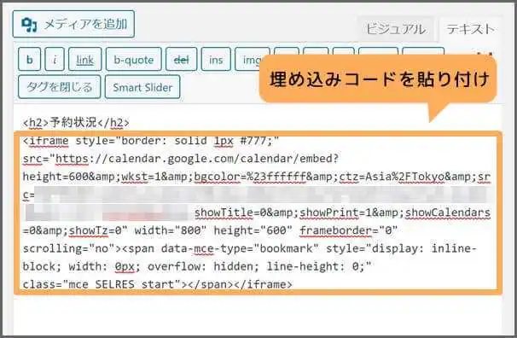Click the ctz=Asia%2FTokyo parameter text
517x338 pixels.
click(x=392, y=177)
